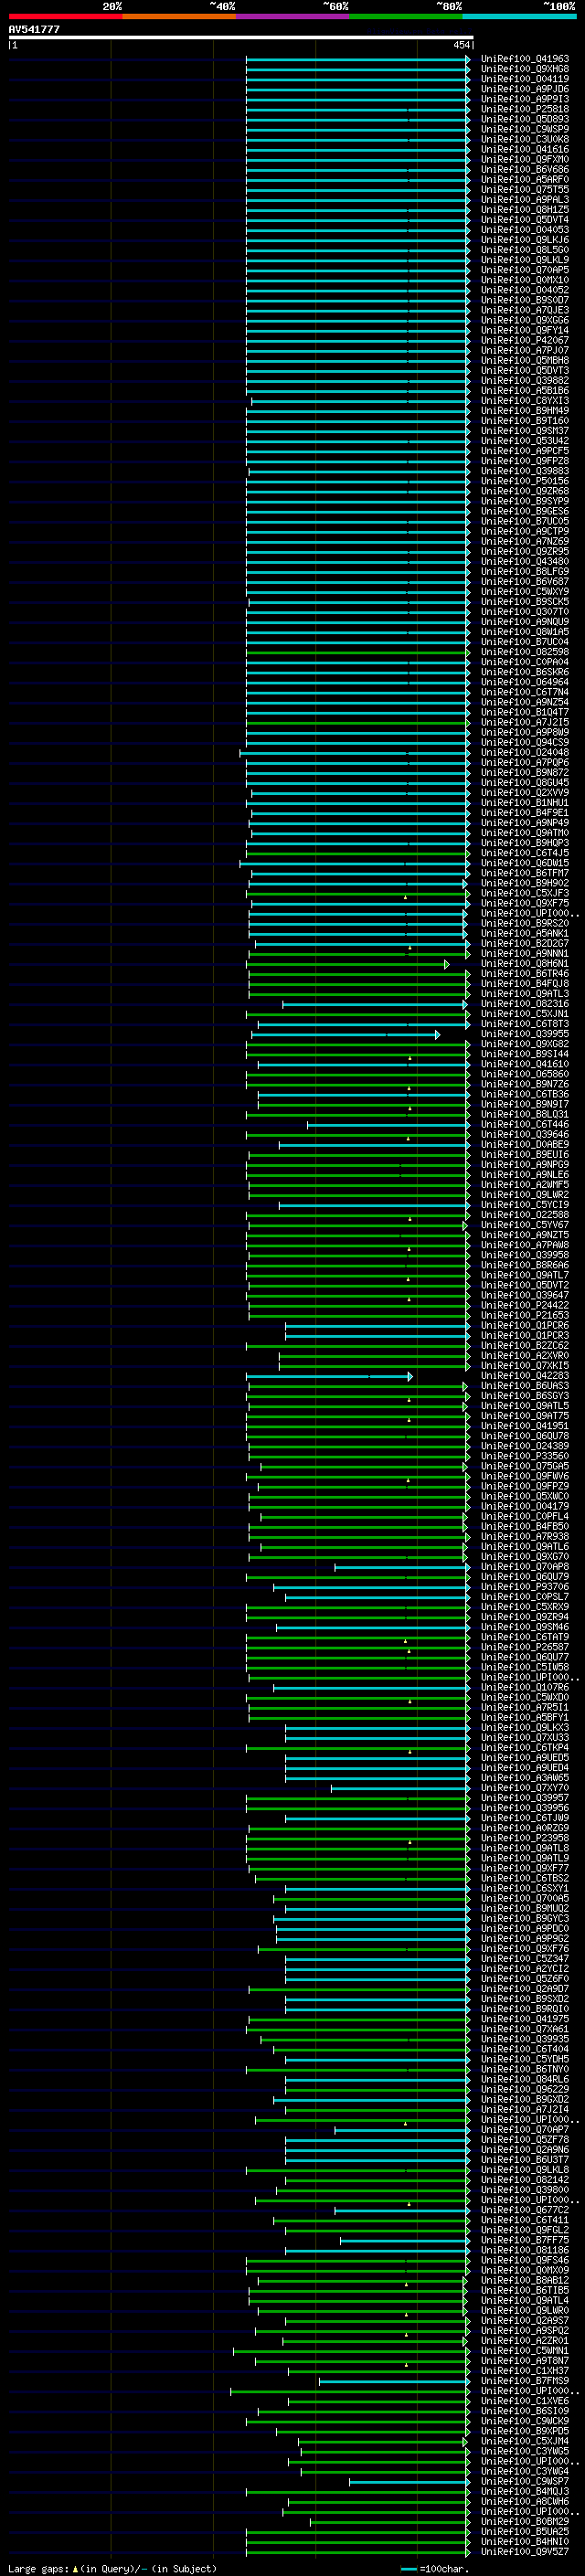Click label UniRef100_Q8H6N1
This screenshot has height=2576, width=585.
click(x=524, y=964)
